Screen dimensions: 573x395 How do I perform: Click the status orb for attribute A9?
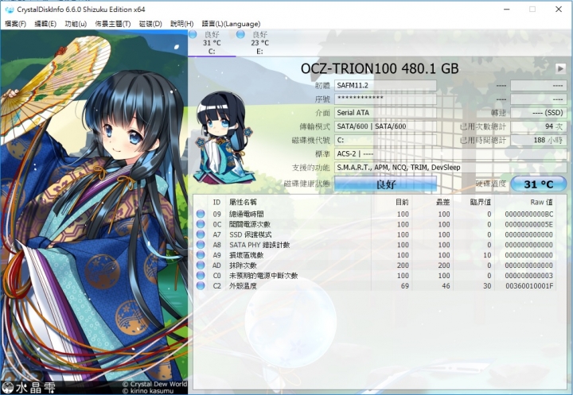pos(201,255)
